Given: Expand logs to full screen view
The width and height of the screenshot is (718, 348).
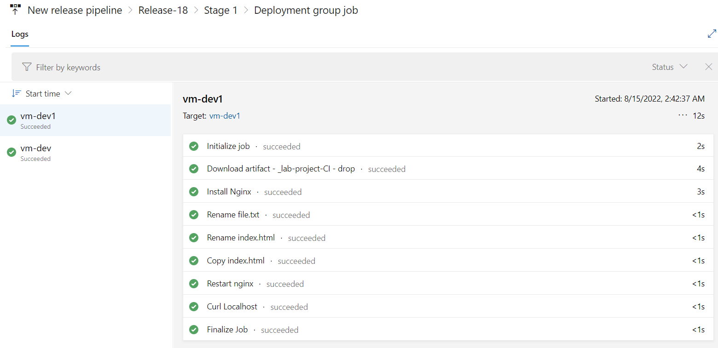Looking at the screenshot, I should pos(712,34).
